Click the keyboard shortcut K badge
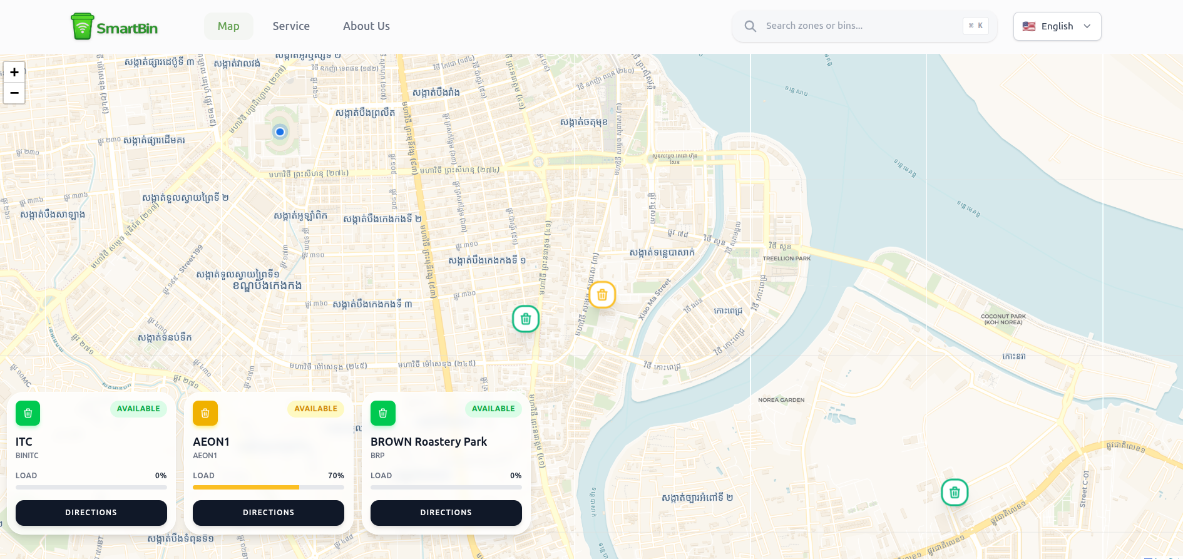This screenshot has width=1183, height=559. point(975,26)
